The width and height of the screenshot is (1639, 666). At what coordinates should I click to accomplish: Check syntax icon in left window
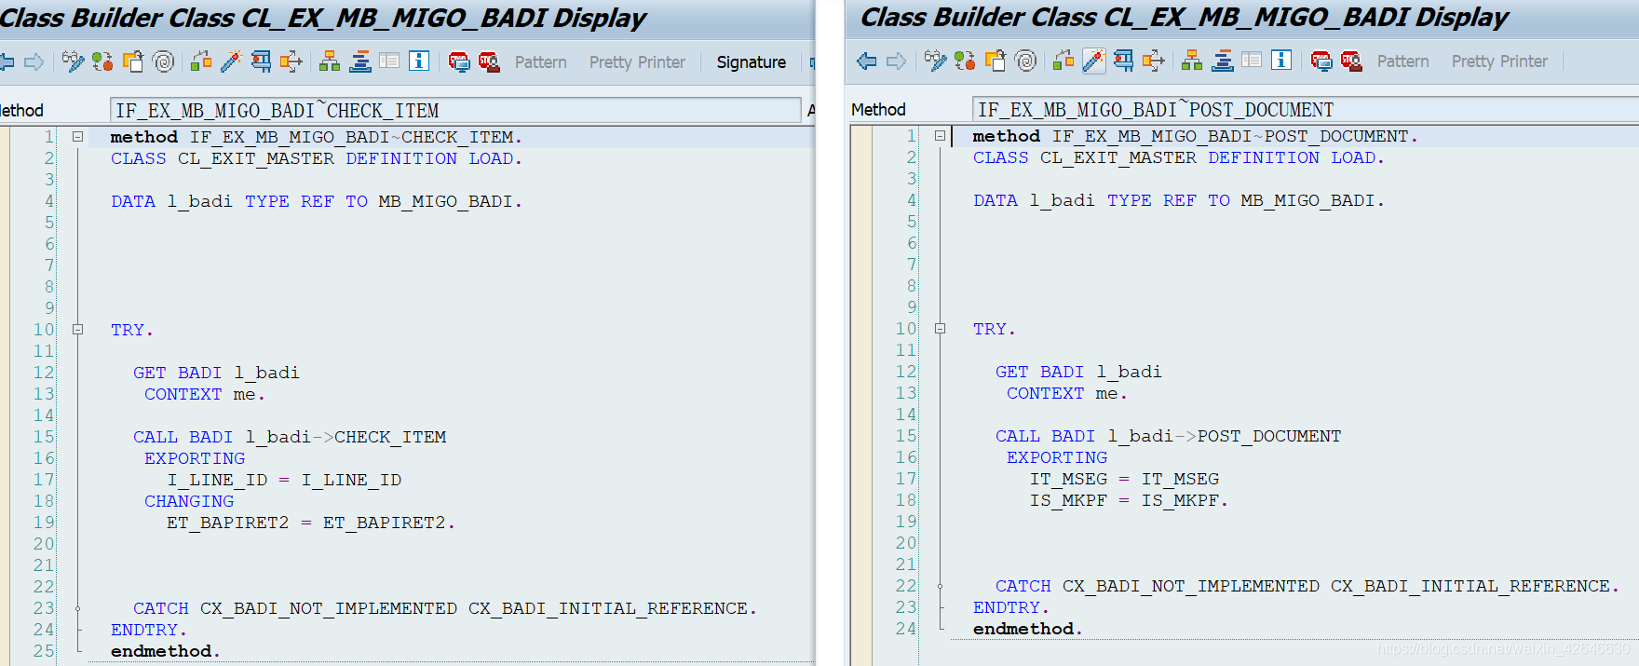click(x=200, y=62)
